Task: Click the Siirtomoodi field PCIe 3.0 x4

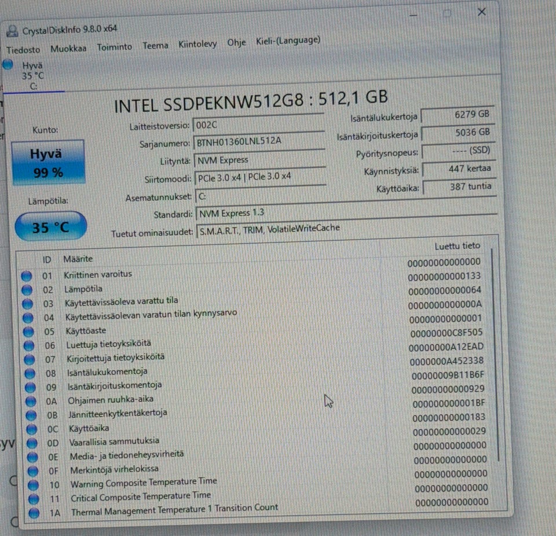Action: click(x=261, y=177)
